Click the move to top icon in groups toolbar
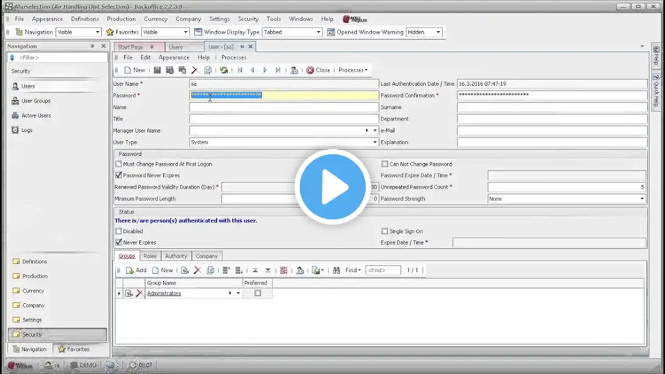 [x=255, y=270]
